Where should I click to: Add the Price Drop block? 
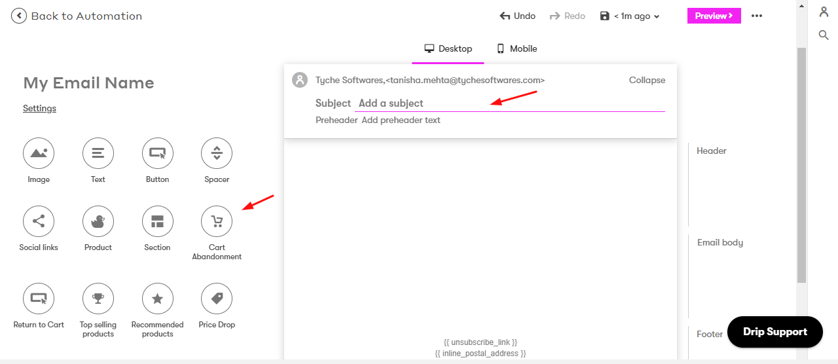point(217,299)
